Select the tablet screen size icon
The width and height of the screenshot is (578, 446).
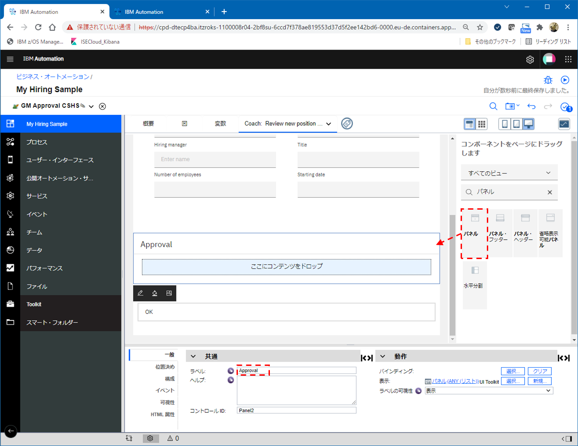(517, 124)
